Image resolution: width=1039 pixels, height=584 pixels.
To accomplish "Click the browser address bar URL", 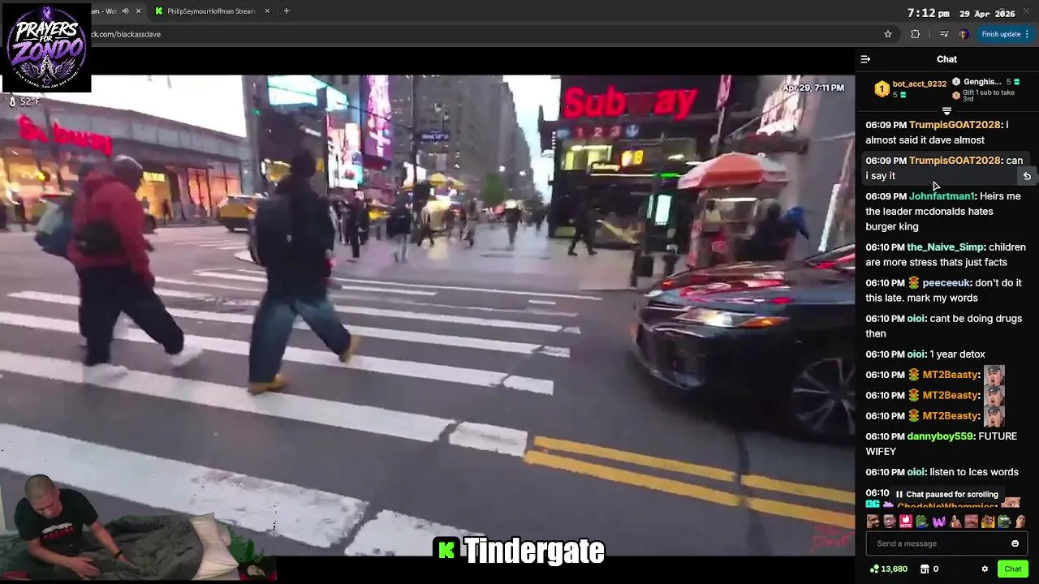I will tap(126, 34).
